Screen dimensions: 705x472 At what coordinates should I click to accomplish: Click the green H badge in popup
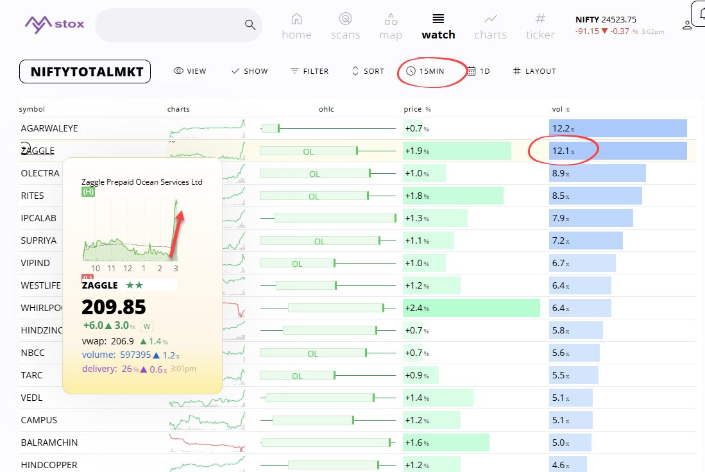click(88, 192)
